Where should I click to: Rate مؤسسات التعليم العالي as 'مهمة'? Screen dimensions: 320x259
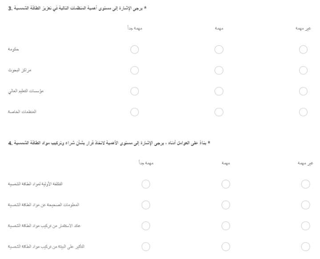tap(219, 90)
